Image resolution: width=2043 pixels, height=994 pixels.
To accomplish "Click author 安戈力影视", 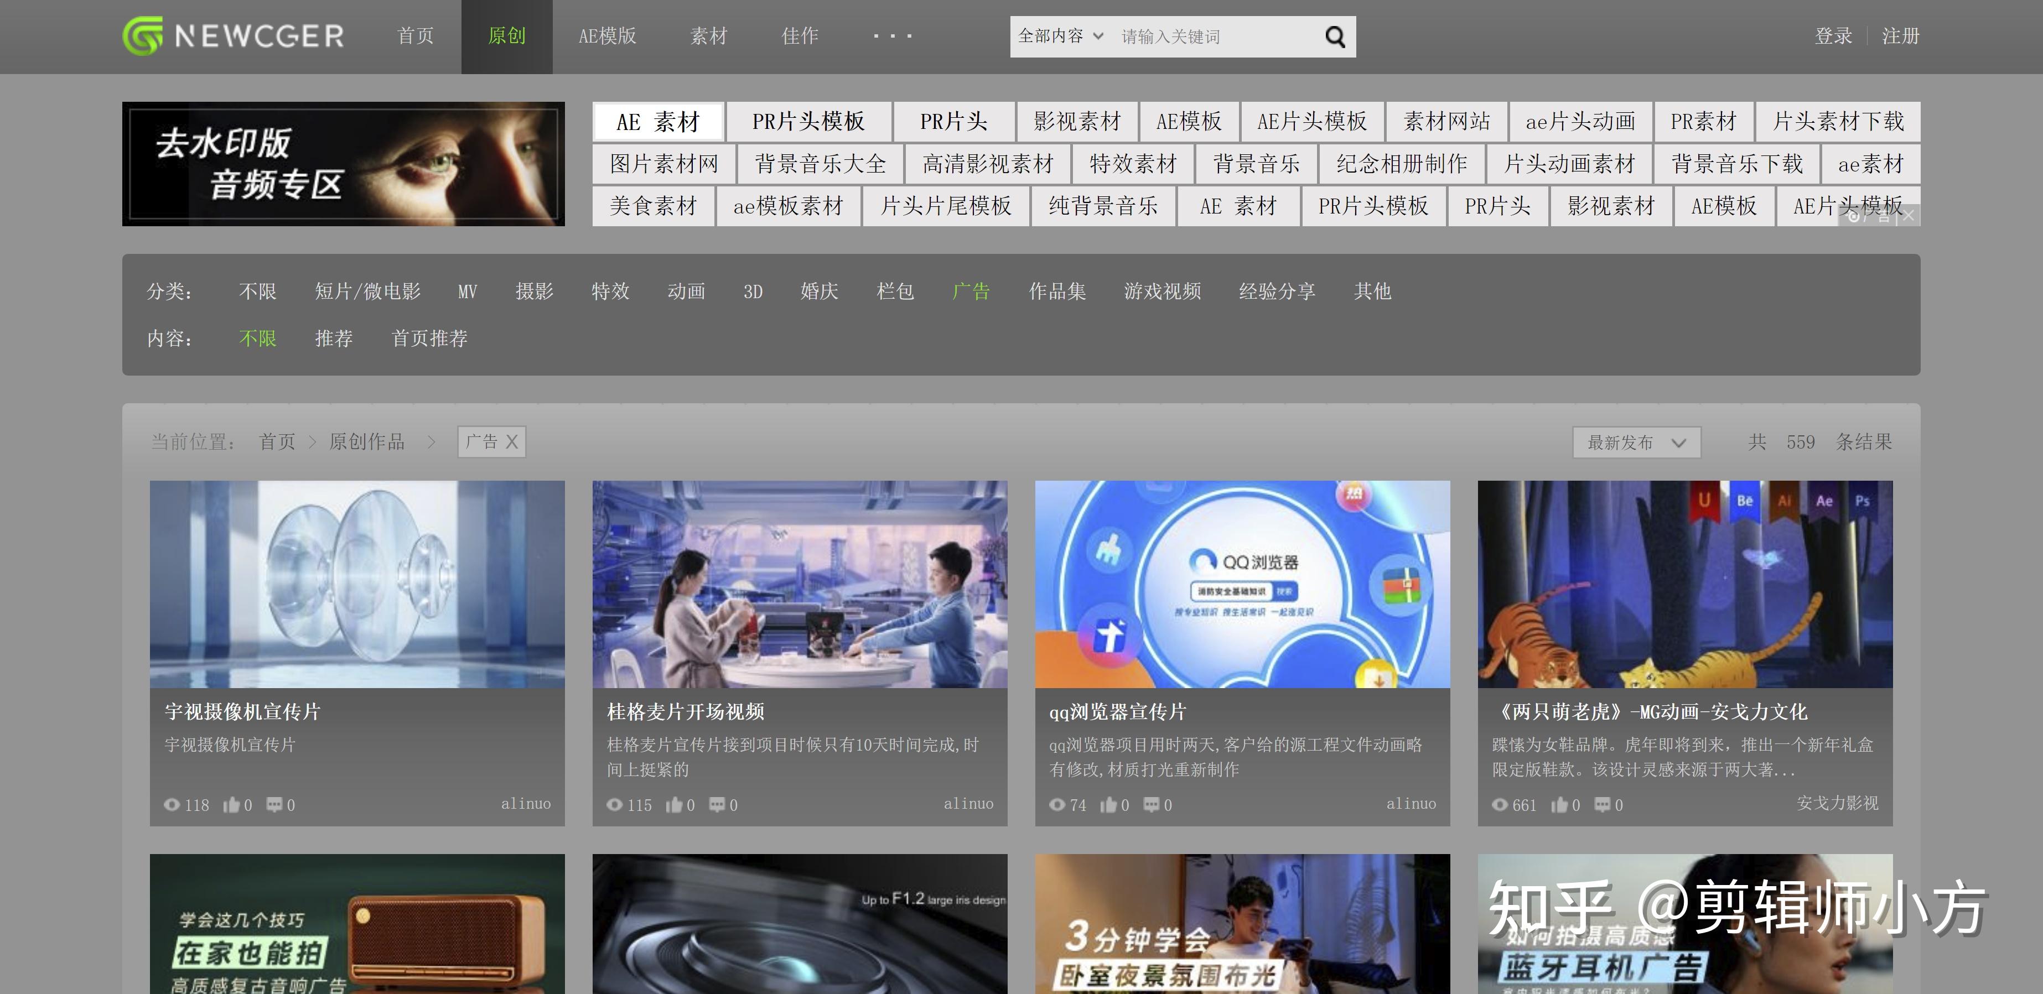I will pos(1838,803).
